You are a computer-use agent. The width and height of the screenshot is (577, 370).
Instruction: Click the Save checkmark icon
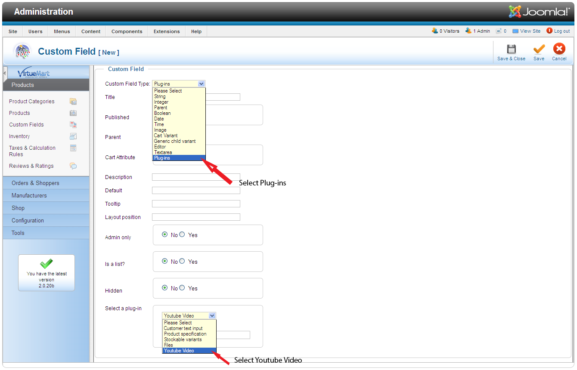click(539, 49)
